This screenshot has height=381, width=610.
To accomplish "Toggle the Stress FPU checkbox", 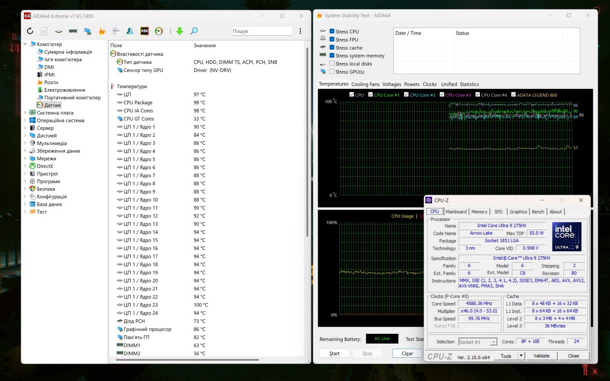I will (x=332, y=39).
